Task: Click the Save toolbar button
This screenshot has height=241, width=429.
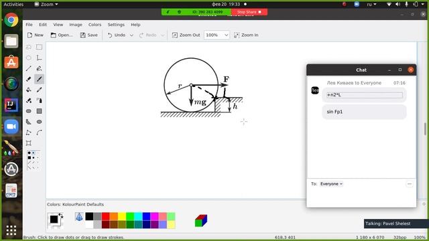Action: point(88,35)
